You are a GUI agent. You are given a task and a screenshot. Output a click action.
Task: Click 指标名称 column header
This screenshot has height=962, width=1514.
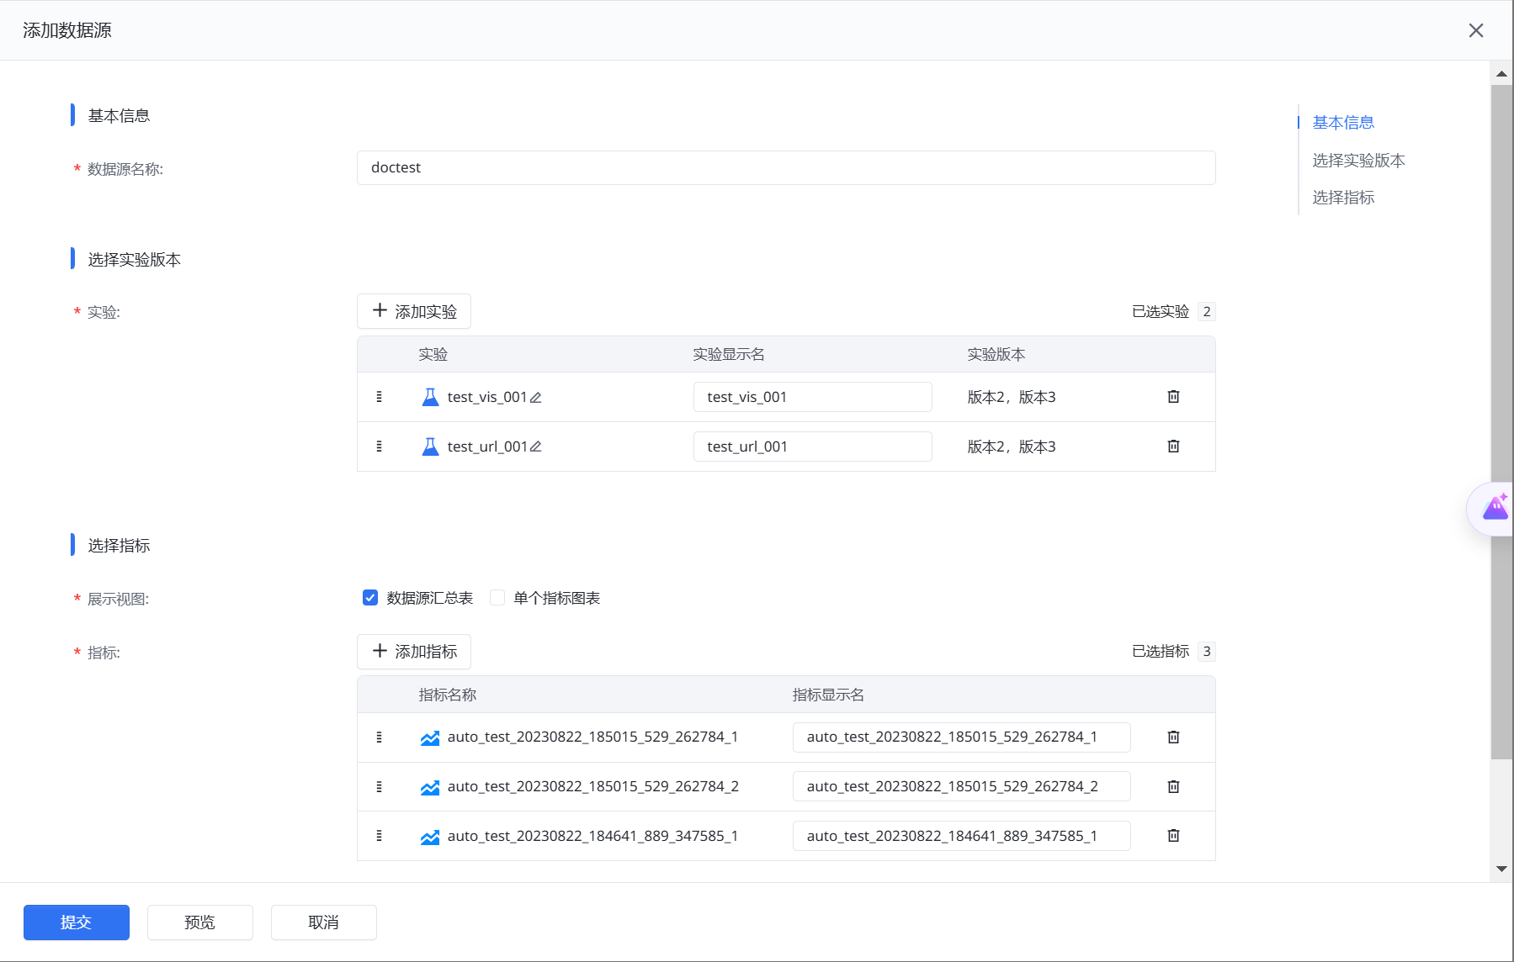coord(448,695)
